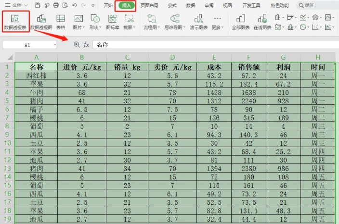Select the 销售额 header cell
The height and width of the screenshot is (224, 339).
248,67
